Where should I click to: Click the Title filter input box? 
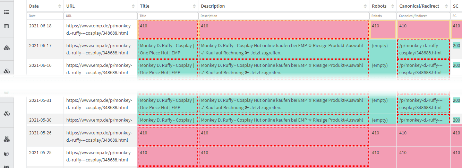[168, 16]
